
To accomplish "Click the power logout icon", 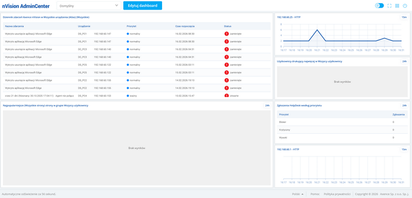I will click(405, 5).
